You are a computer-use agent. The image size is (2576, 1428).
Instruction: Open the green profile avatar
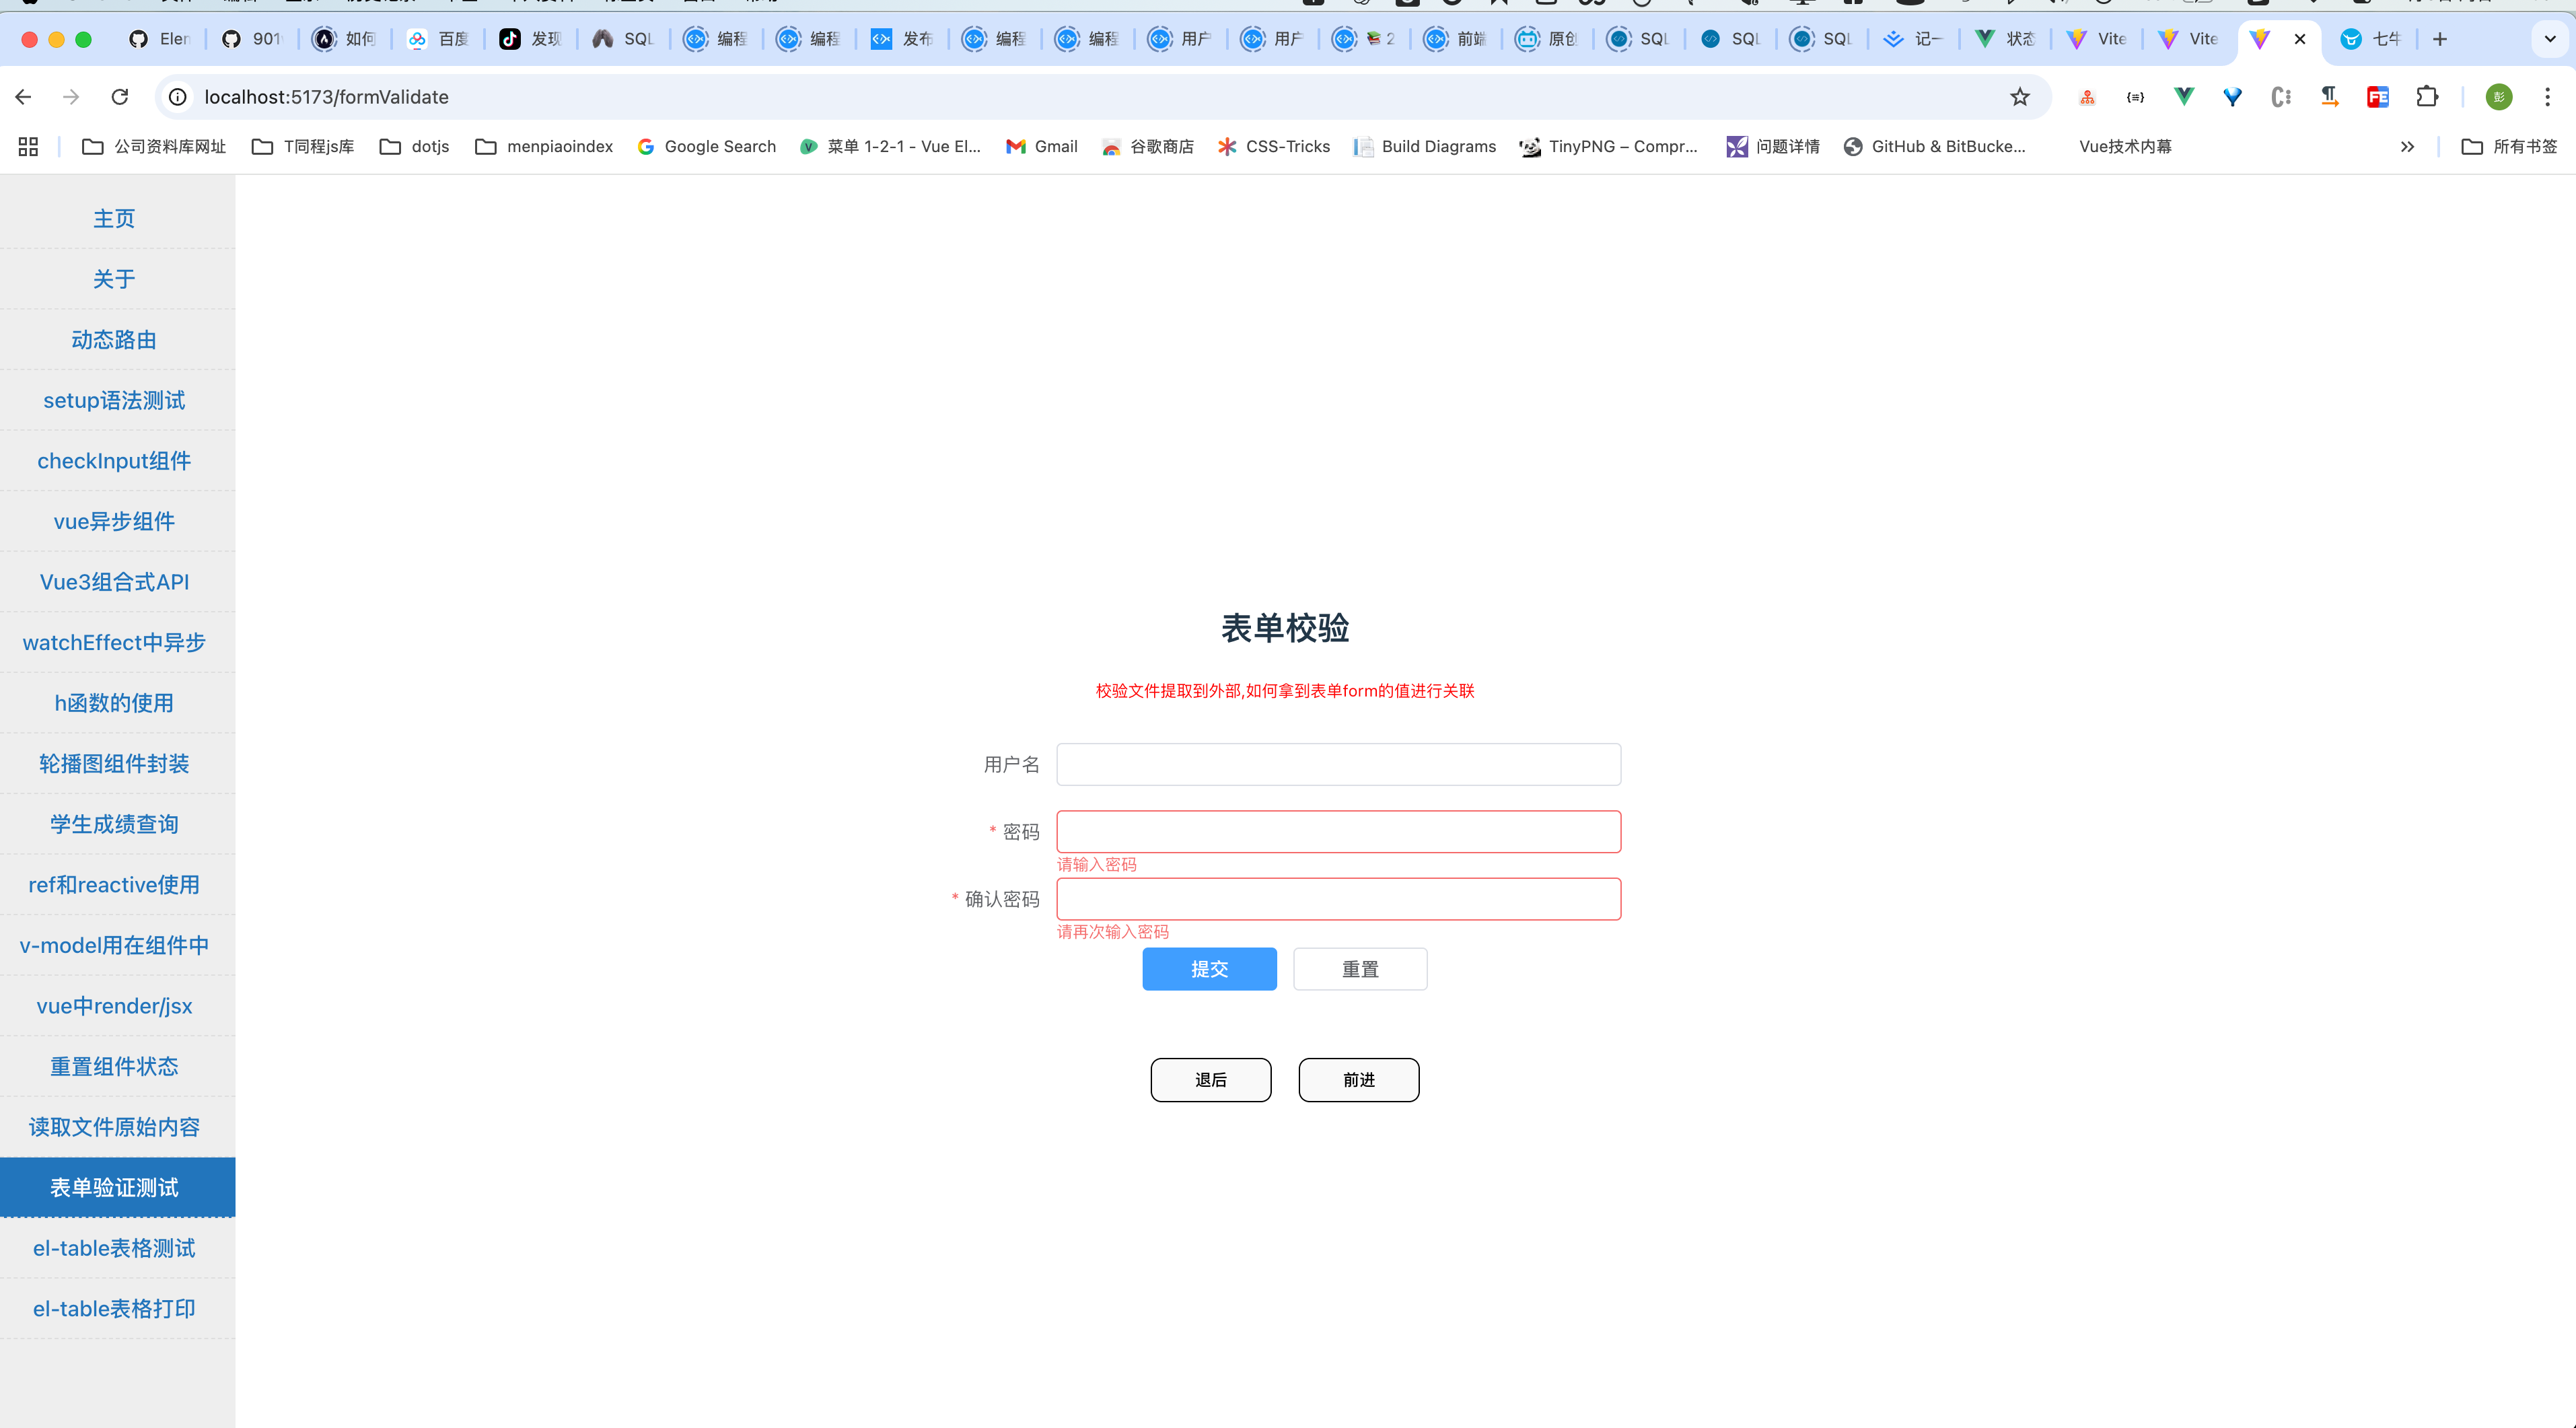tap(2499, 97)
